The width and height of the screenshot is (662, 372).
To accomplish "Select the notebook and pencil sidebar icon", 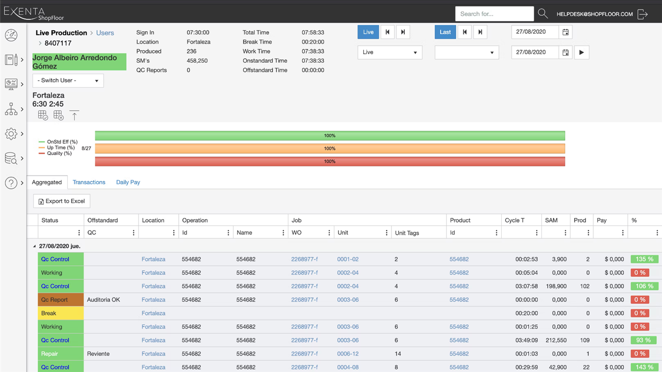I will (x=11, y=60).
